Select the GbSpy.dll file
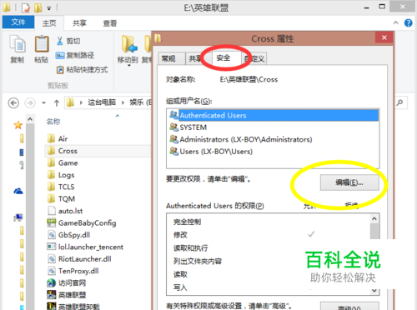The image size is (417, 310). click(x=68, y=235)
